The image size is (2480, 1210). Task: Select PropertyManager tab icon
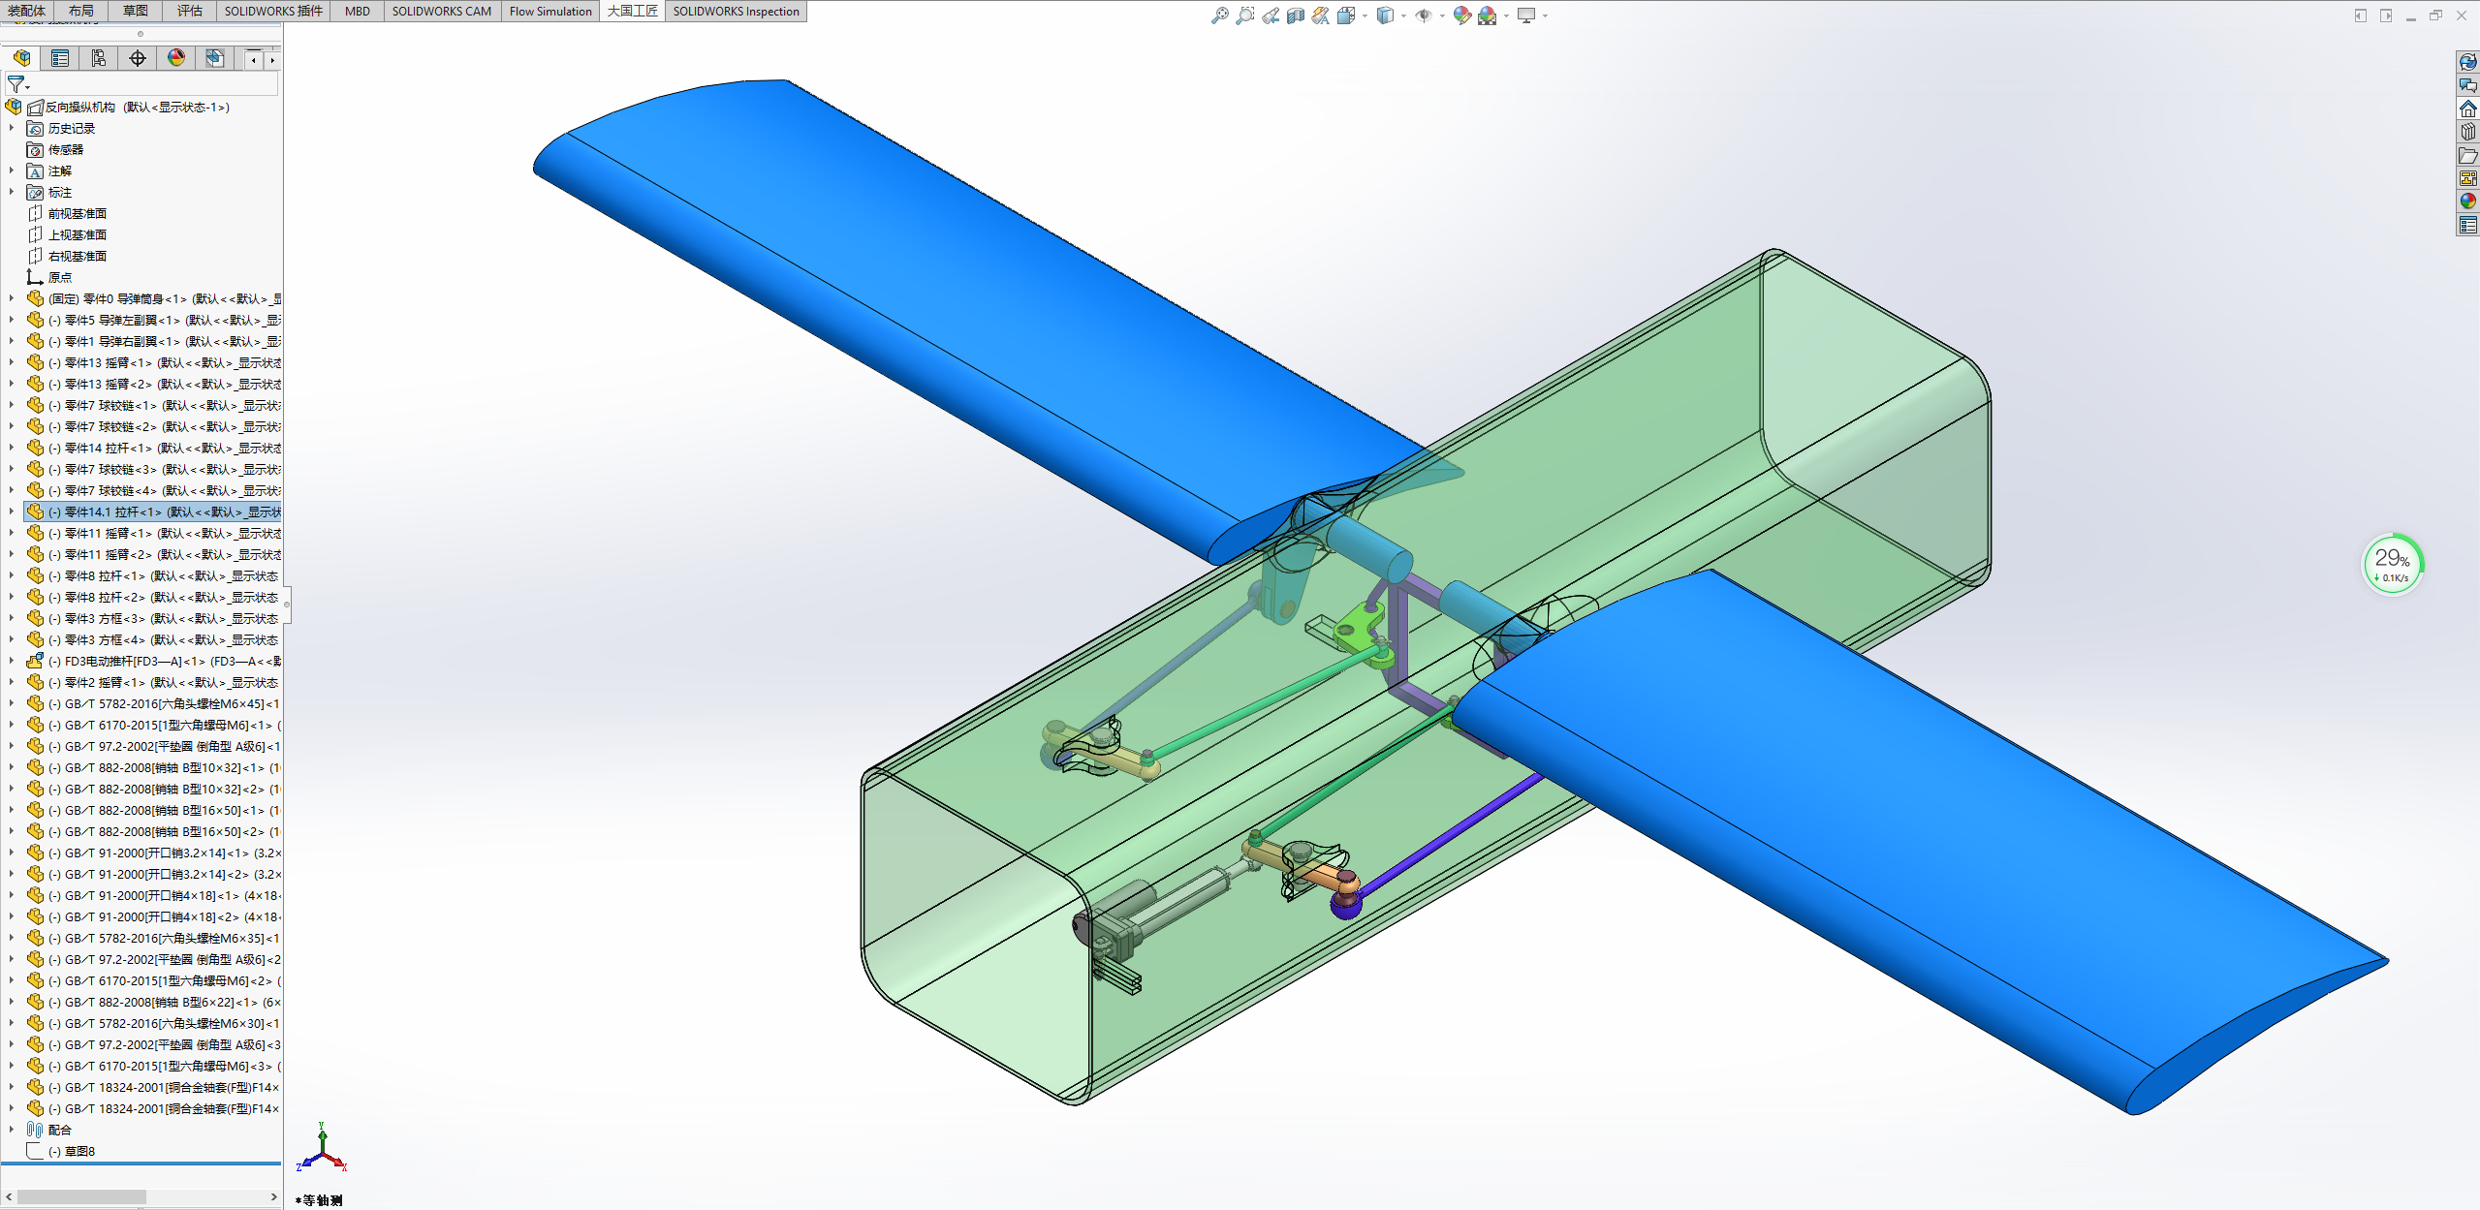point(60,58)
